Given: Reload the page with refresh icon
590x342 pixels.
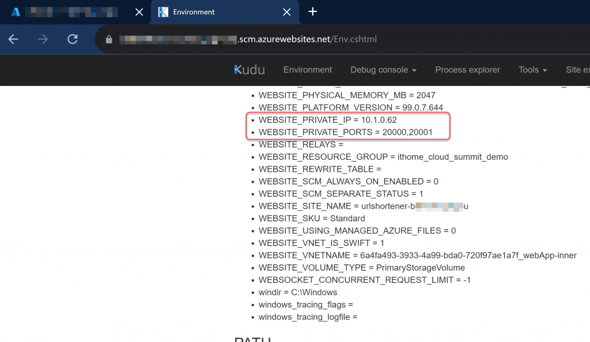Looking at the screenshot, I should tap(73, 39).
